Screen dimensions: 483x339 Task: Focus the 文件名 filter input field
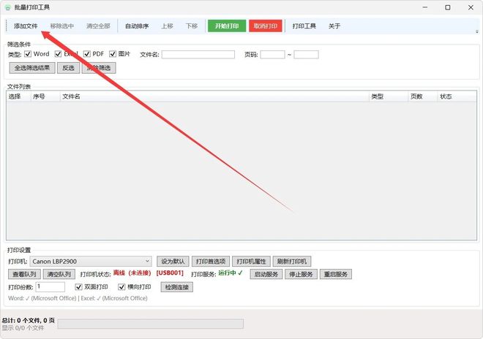tap(198, 55)
